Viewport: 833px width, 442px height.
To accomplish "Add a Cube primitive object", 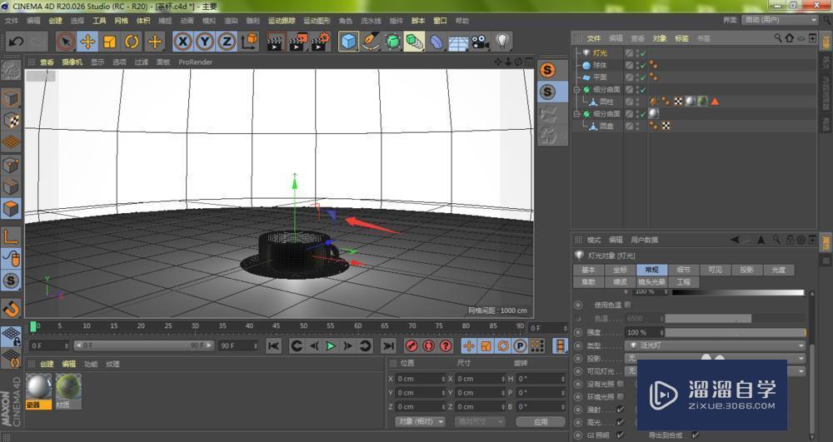I will click(x=348, y=42).
